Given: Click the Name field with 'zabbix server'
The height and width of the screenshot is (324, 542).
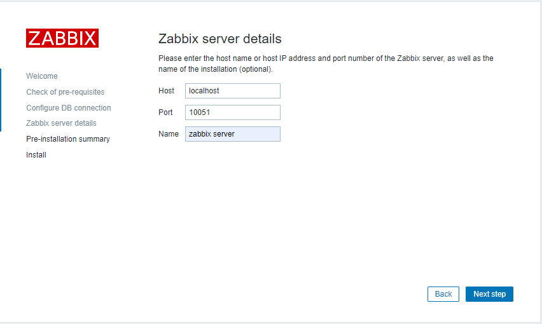Looking at the screenshot, I should (232, 134).
